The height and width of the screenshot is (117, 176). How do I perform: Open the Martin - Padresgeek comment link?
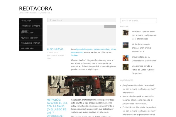(x=132, y=96)
